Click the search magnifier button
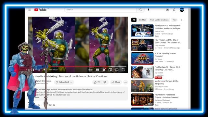Viewport: 208px width, 117px height. [x=140, y=10]
